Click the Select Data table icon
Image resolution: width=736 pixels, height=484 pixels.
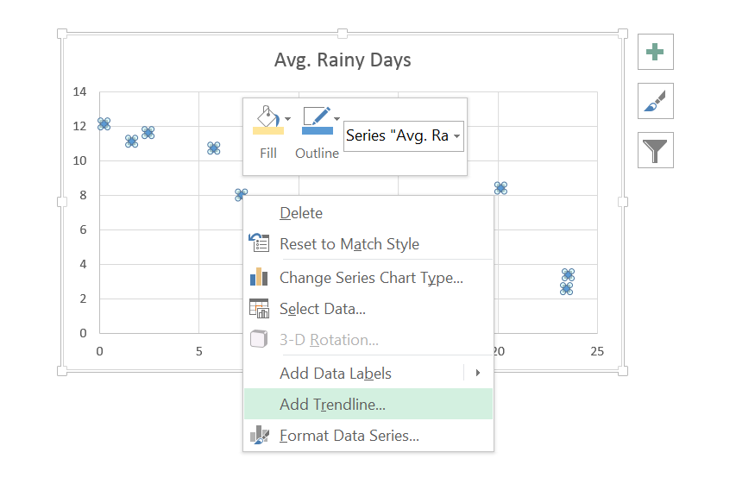[x=259, y=308]
